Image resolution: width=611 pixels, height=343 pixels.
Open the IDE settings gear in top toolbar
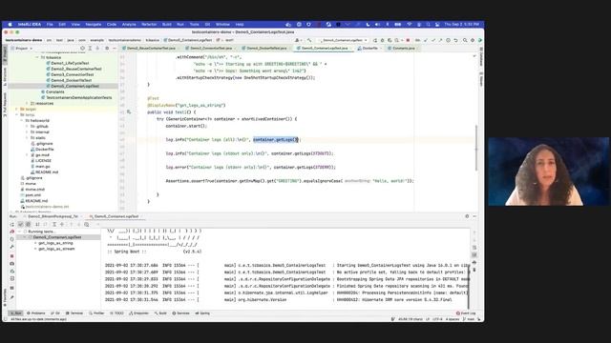(x=473, y=40)
